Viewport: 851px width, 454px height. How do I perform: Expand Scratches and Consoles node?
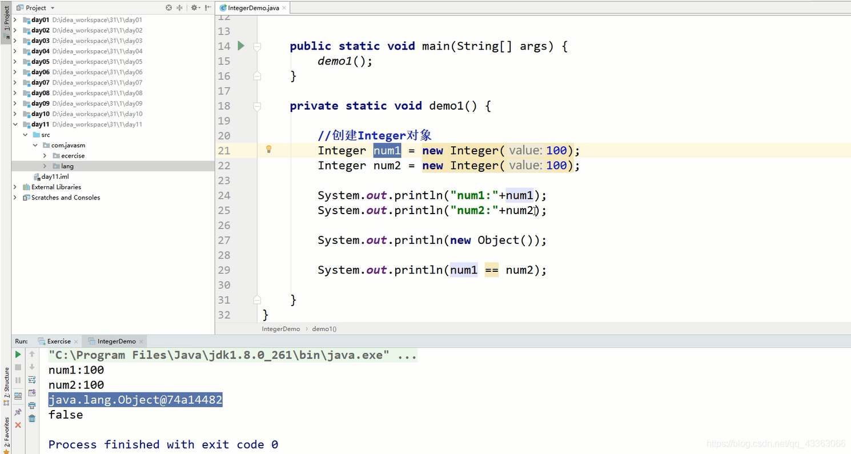click(15, 198)
